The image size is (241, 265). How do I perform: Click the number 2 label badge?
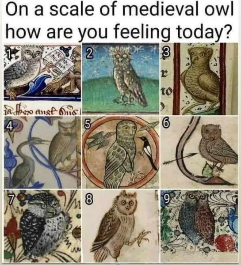click(x=89, y=53)
